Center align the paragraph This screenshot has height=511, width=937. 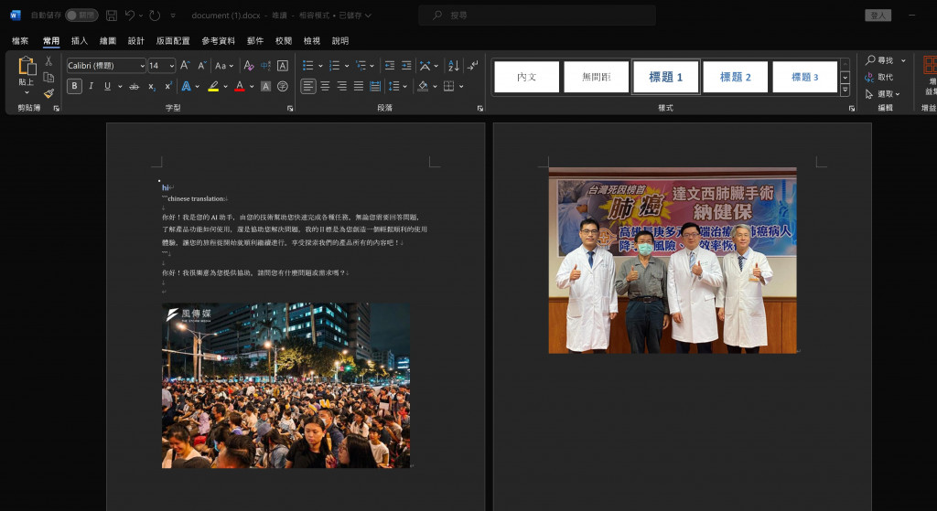click(325, 87)
